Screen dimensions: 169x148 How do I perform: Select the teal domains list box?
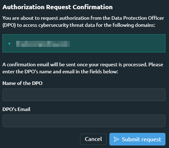[x=84, y=43]
